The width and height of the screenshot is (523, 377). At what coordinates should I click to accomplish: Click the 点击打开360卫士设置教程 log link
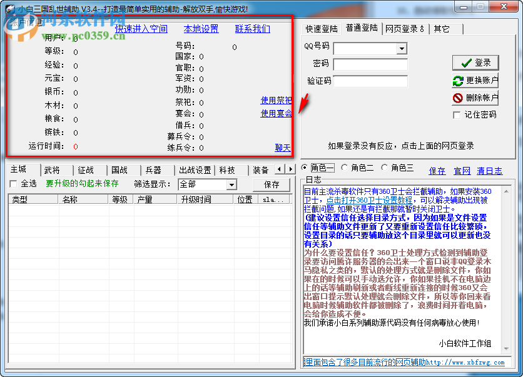369,200
